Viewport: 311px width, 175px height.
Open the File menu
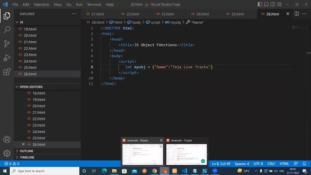pyautogui.click(x=15, y=4)
